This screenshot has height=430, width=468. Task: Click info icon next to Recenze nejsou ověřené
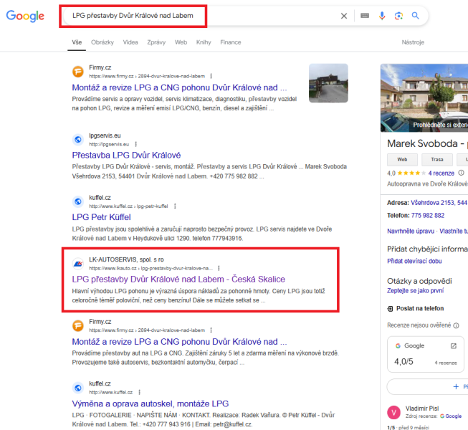456,325
